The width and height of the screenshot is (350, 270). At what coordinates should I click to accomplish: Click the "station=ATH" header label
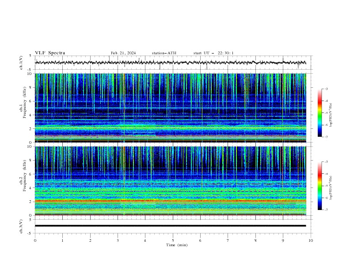(164, 53)
